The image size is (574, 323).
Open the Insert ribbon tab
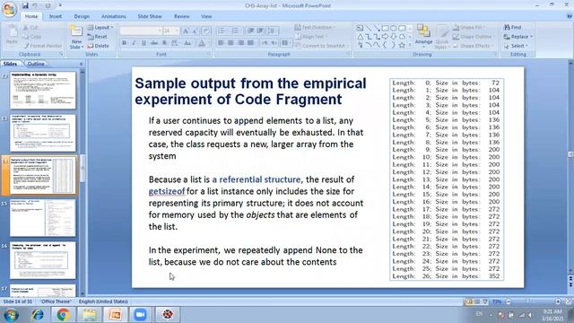[56, 16]
